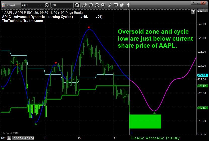Click the green triangle under the magenta cycle low
Viewport: 209px width, 141px height.
pyautogui.click(x=154, y=113)
